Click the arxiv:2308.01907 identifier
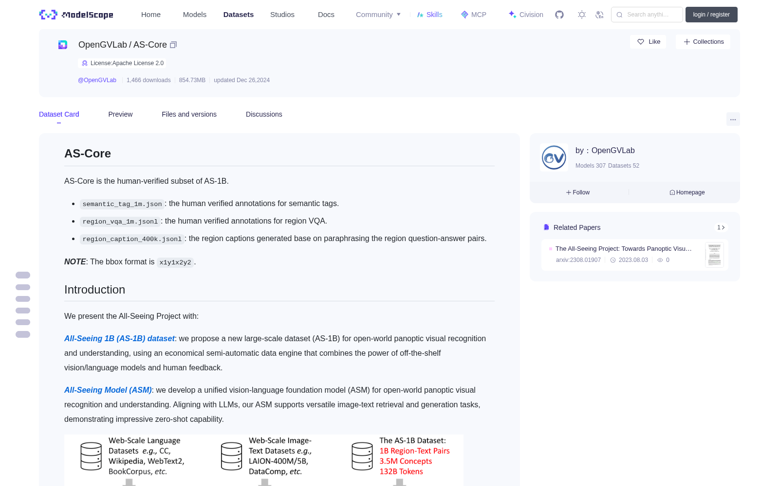The height and width of the screenshot is (486, 779). 578,260
